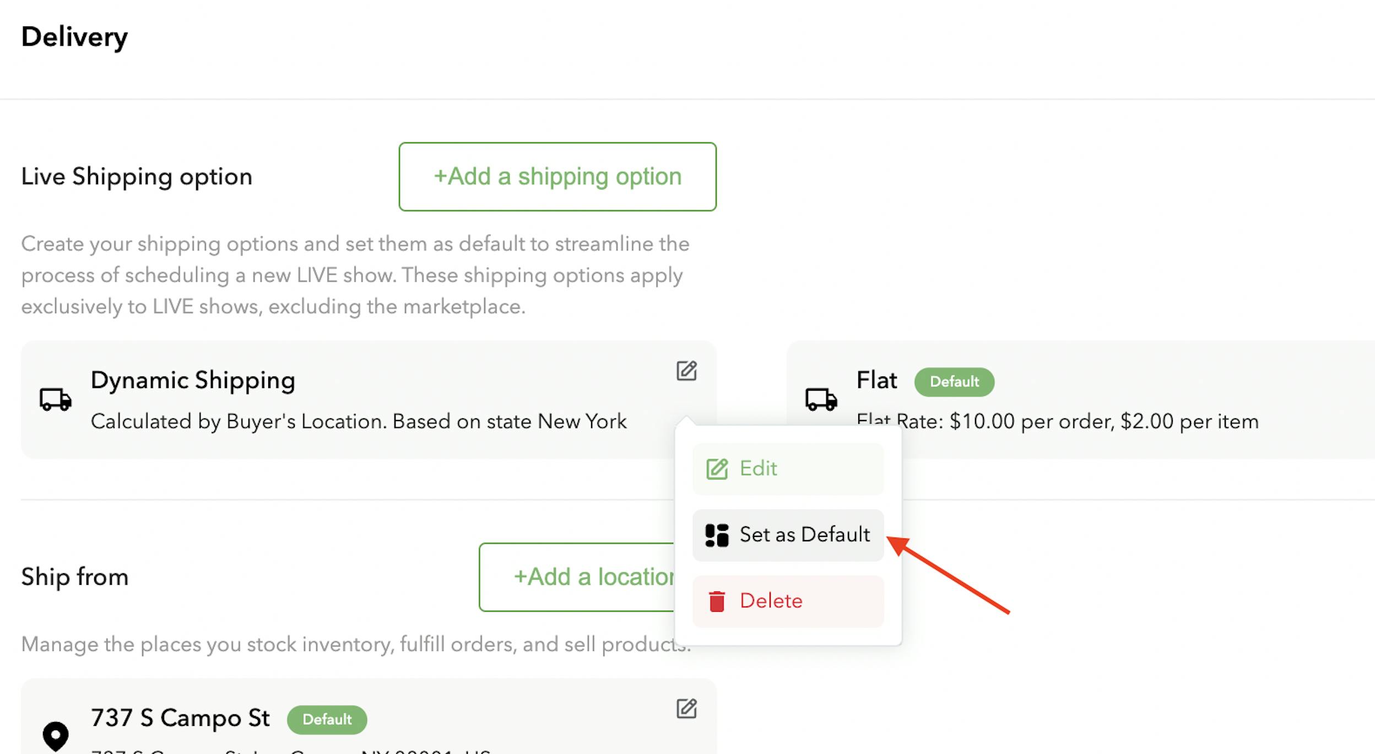Click the 737 S Campo St address title
Viewport: 1375px width, 754px height.
[x=180, y=718]
